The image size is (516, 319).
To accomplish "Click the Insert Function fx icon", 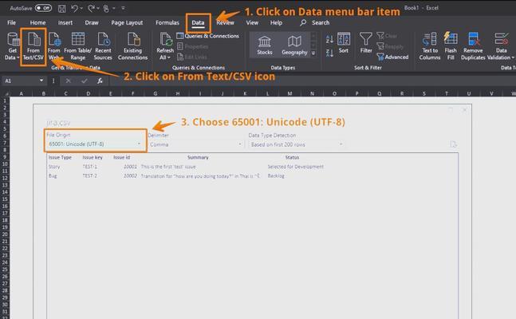I will click(100, 81).
